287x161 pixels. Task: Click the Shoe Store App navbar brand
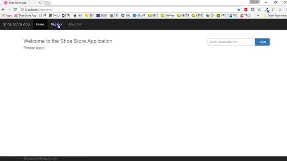click(x=16, y=24)
